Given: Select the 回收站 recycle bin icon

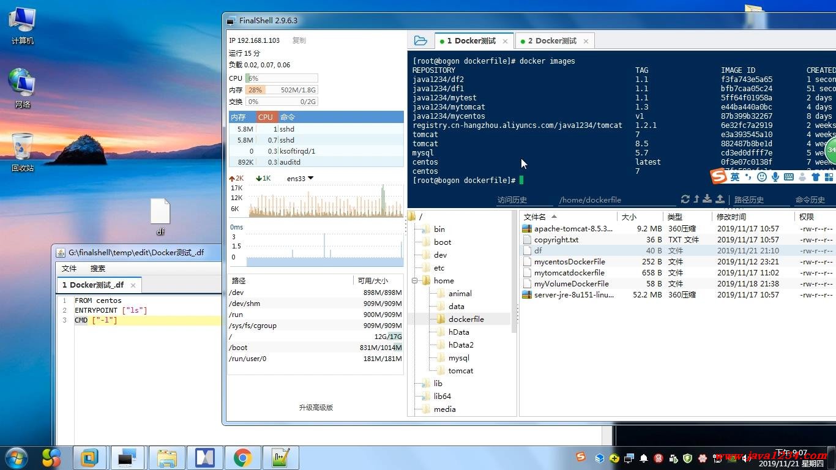Looking at the screenshot, I should (x=22, y=152).
